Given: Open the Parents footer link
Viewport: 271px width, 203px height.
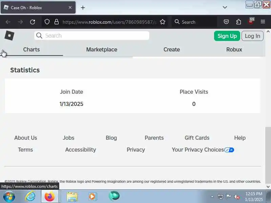Looking at the screenshot, I should point(154,138).
